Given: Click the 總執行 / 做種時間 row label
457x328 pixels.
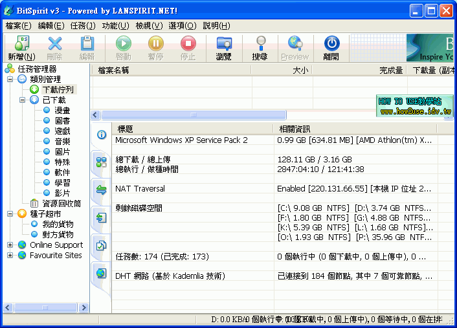Looking at the screenshot, I should point(147,169).
